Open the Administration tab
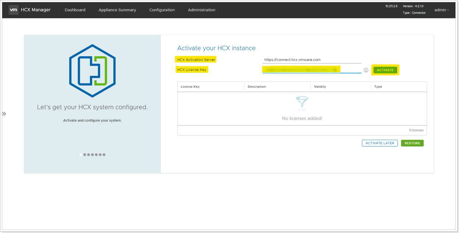The width and height of the screenshot is (459, 233). pyautogui.click(x=202, y=10)
